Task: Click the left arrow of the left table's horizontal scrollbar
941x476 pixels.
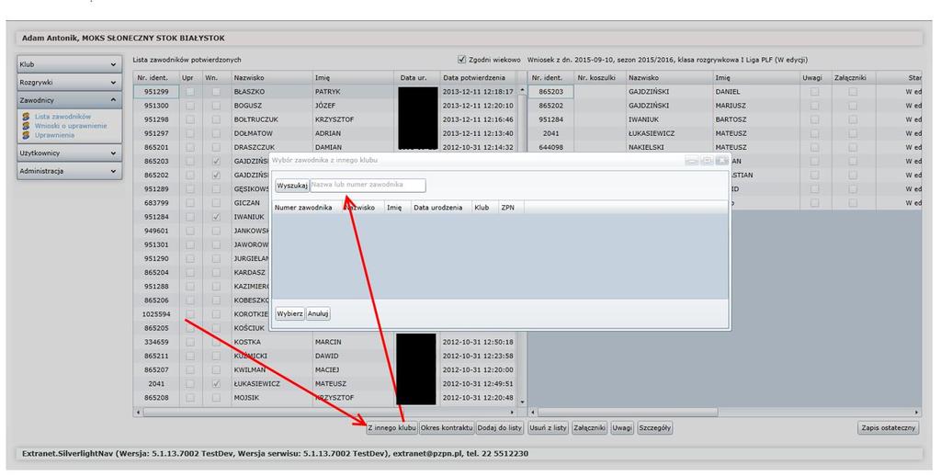Action: (x=139, y=413)
